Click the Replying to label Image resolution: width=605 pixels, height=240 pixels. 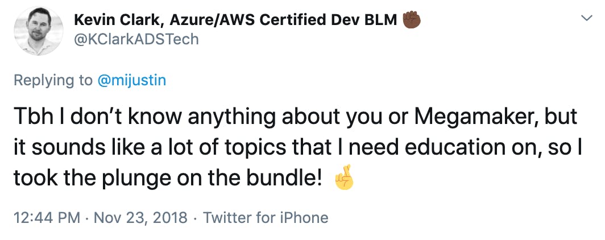point(53,81)
